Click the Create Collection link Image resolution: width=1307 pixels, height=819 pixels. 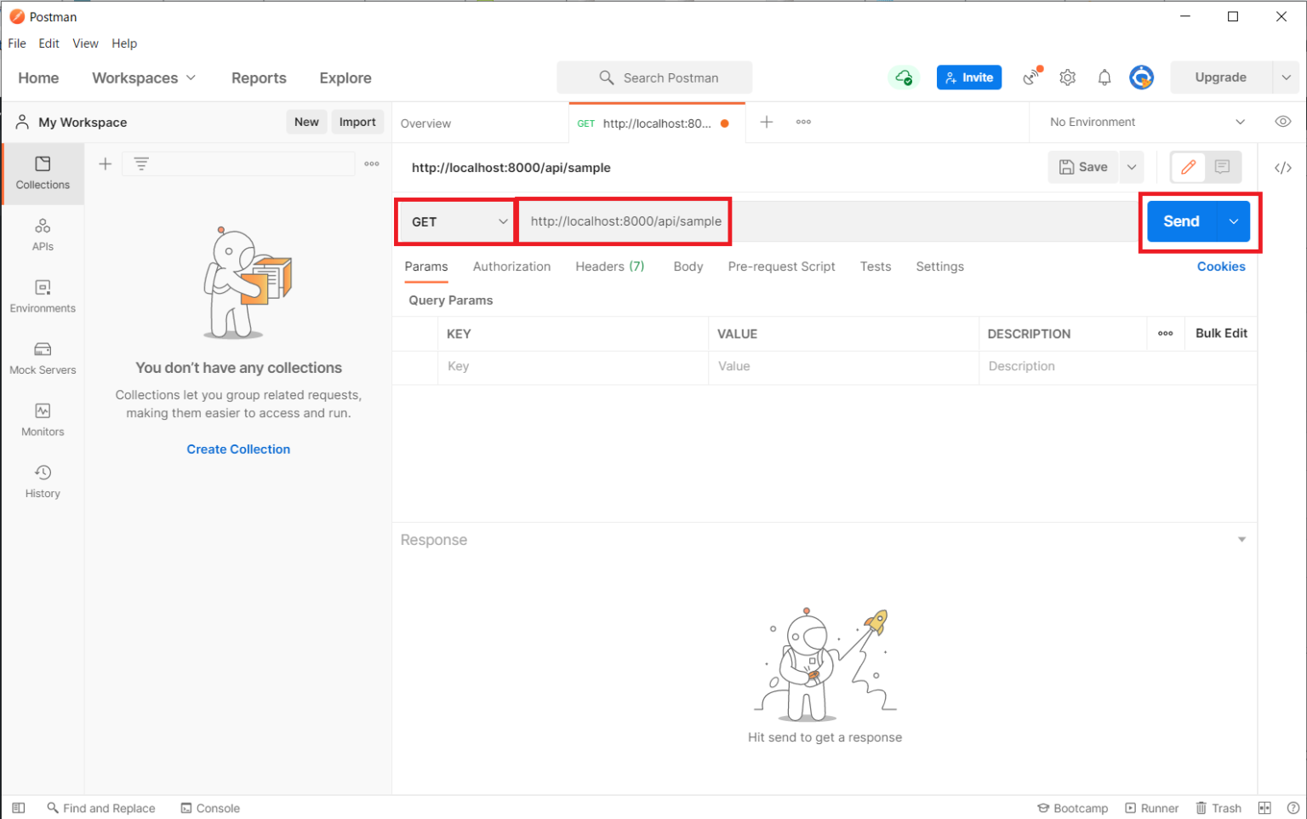click(x=238, y=449)
